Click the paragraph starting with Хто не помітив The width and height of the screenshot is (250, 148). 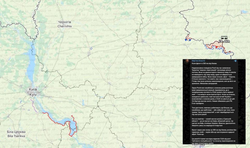point(214,121)
